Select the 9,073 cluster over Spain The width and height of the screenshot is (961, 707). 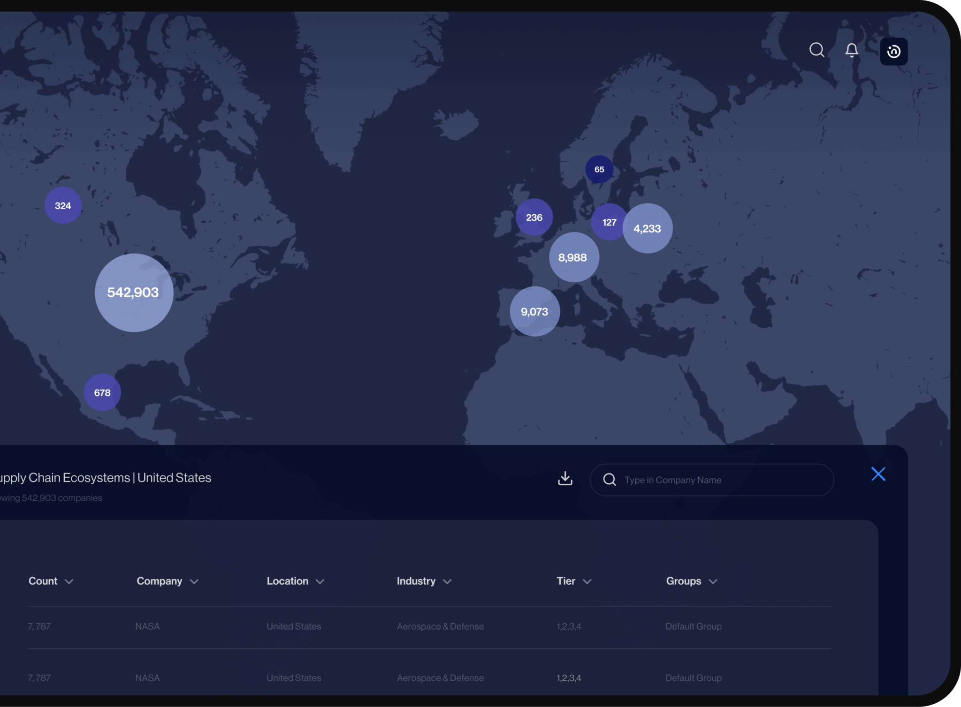[534, 311]
